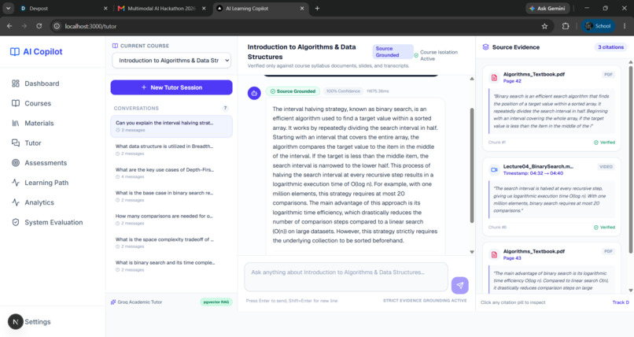The height and width of the screenshot is (337, 634).
Task: Select Tutor in the sidebar
Action: (x=27, y=143)
